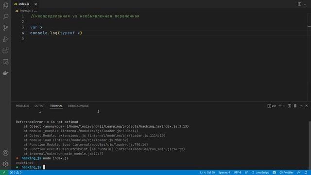Viewport: 311px width, 175px height.
Task: Open the Accounts menu
Action: click(x=5, y=153)
